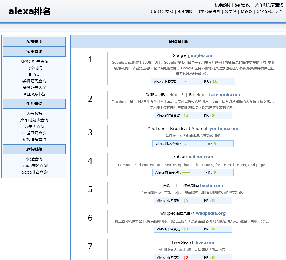Image resolution: width=286 pixels, height=260 pixels.
Task: Open 天气预报 in the sidebar
Action: coord(34,114)
